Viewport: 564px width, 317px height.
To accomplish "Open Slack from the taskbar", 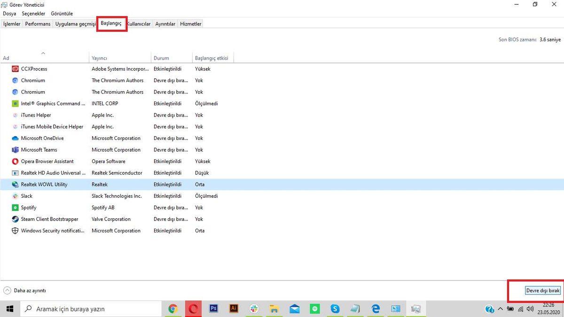I will (254, 309).
